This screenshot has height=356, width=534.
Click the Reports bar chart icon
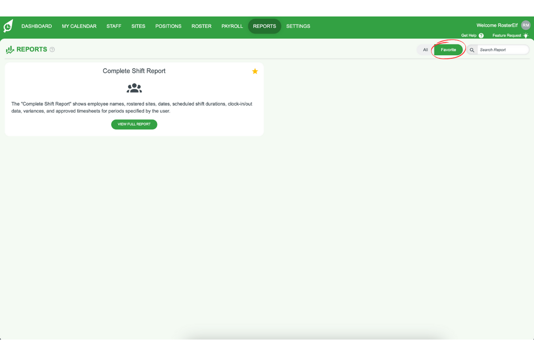click(x=10, y=50)
